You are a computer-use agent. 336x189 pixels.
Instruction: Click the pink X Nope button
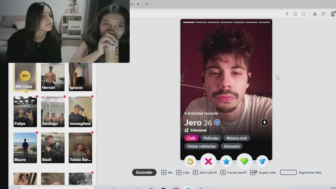[x=208, y=161]
